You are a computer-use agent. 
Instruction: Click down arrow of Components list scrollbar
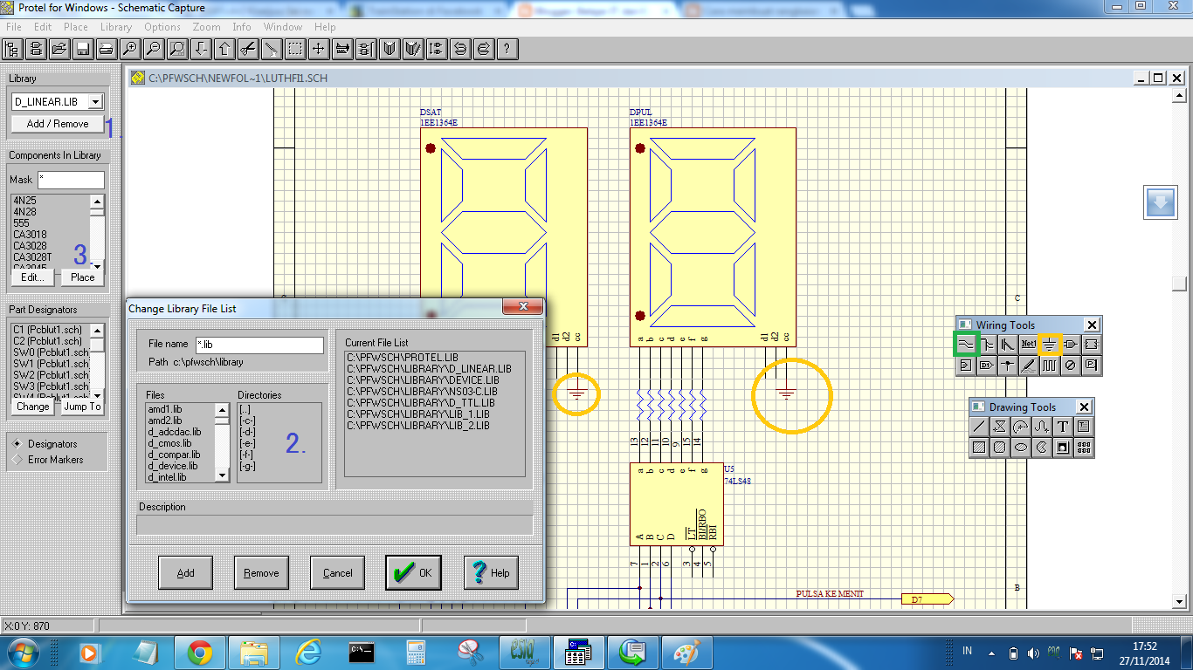[x=97, y=265]
